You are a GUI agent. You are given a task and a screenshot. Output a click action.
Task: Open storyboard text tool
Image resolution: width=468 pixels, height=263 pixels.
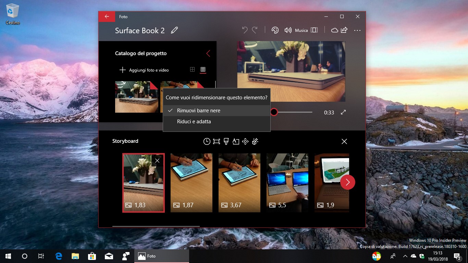point(236,141)
